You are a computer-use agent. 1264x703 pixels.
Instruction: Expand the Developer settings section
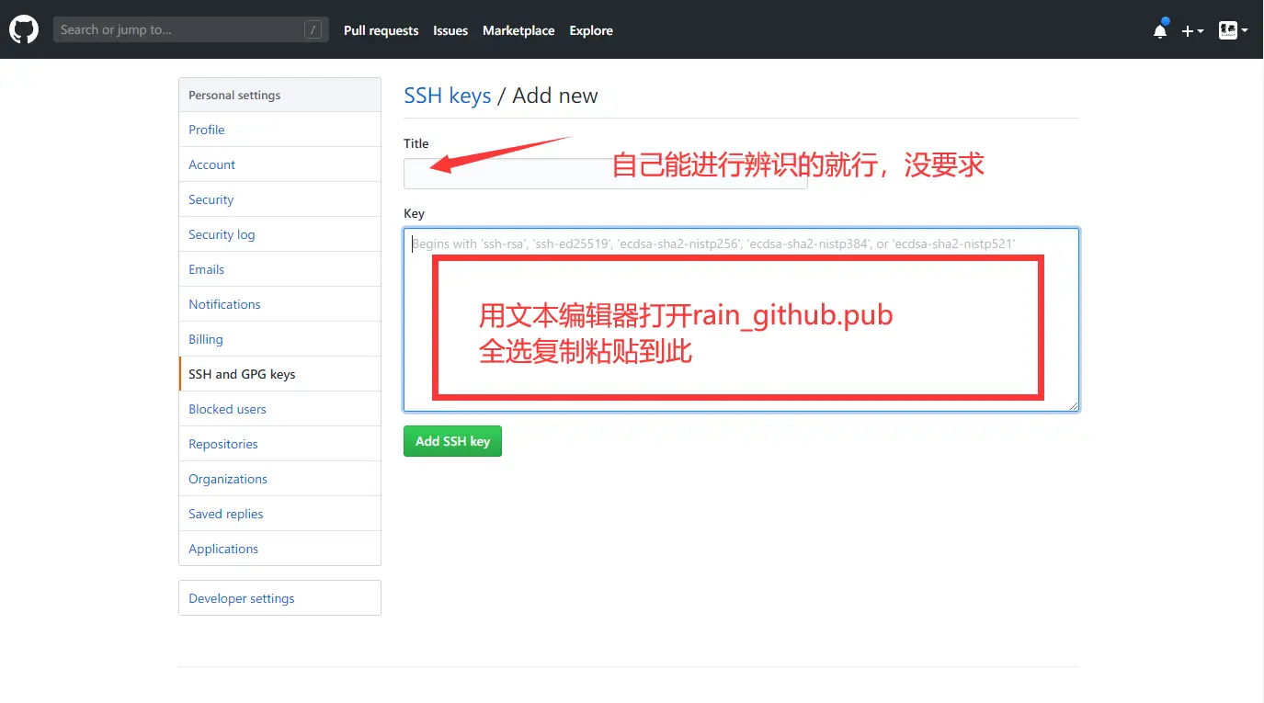point(241,597)
